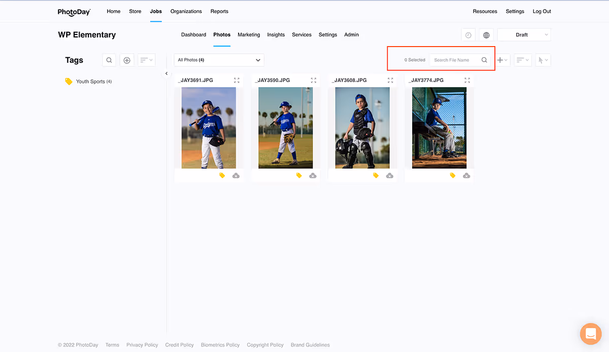Screen dimensions: 609x352
Task: Collapse the Tags sidebar arrow
Action: pos(166,73)
